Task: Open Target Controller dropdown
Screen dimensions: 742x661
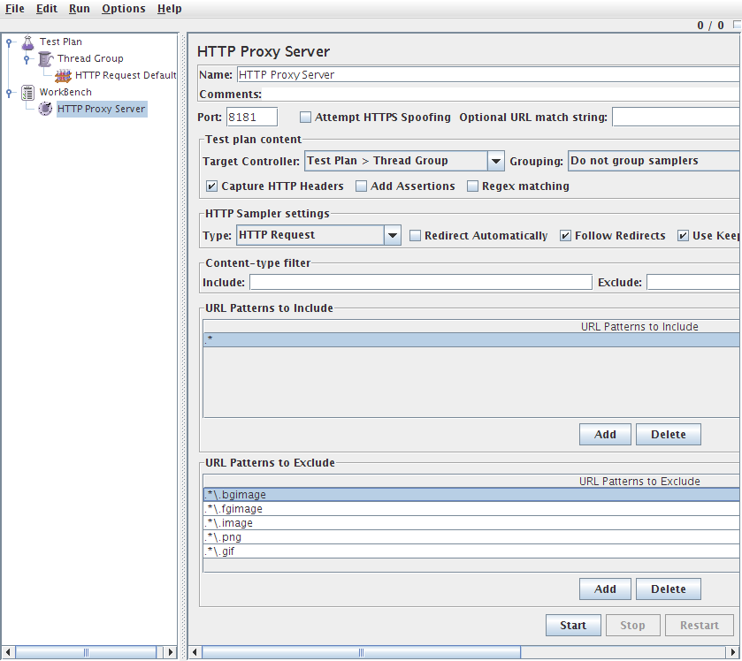Action: click(x=496, y=161)
